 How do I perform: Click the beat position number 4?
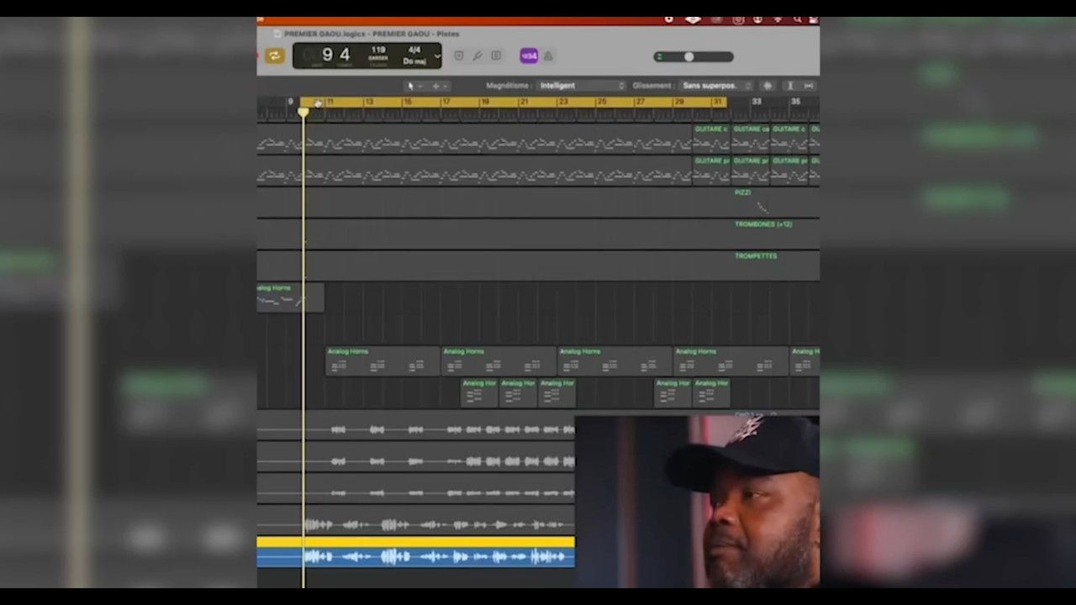click(x=345, y=55)
